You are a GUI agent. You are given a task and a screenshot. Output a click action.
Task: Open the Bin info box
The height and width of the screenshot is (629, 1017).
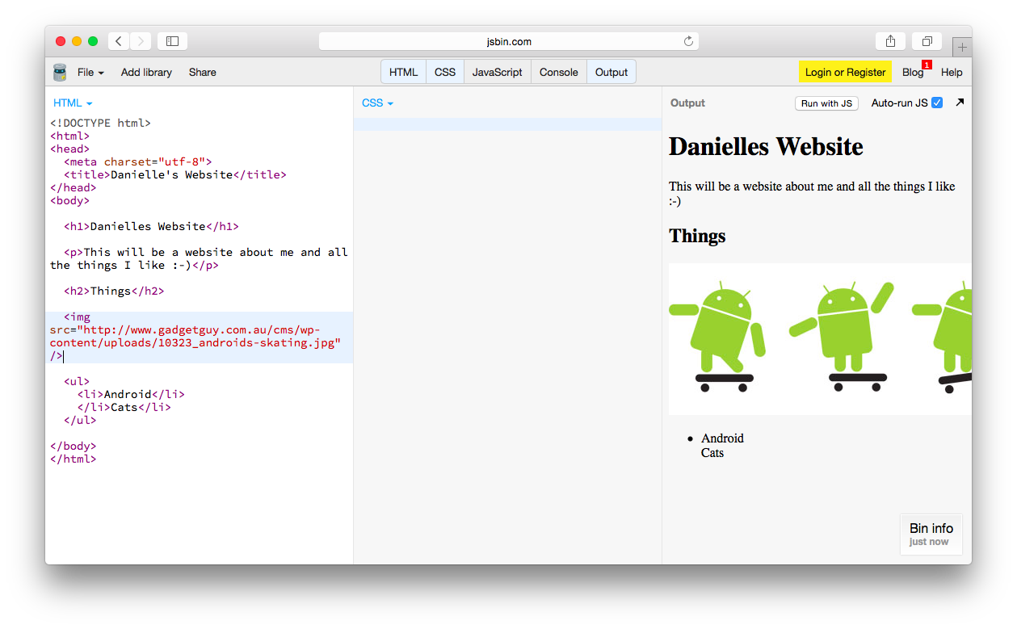tap(931, 535)
